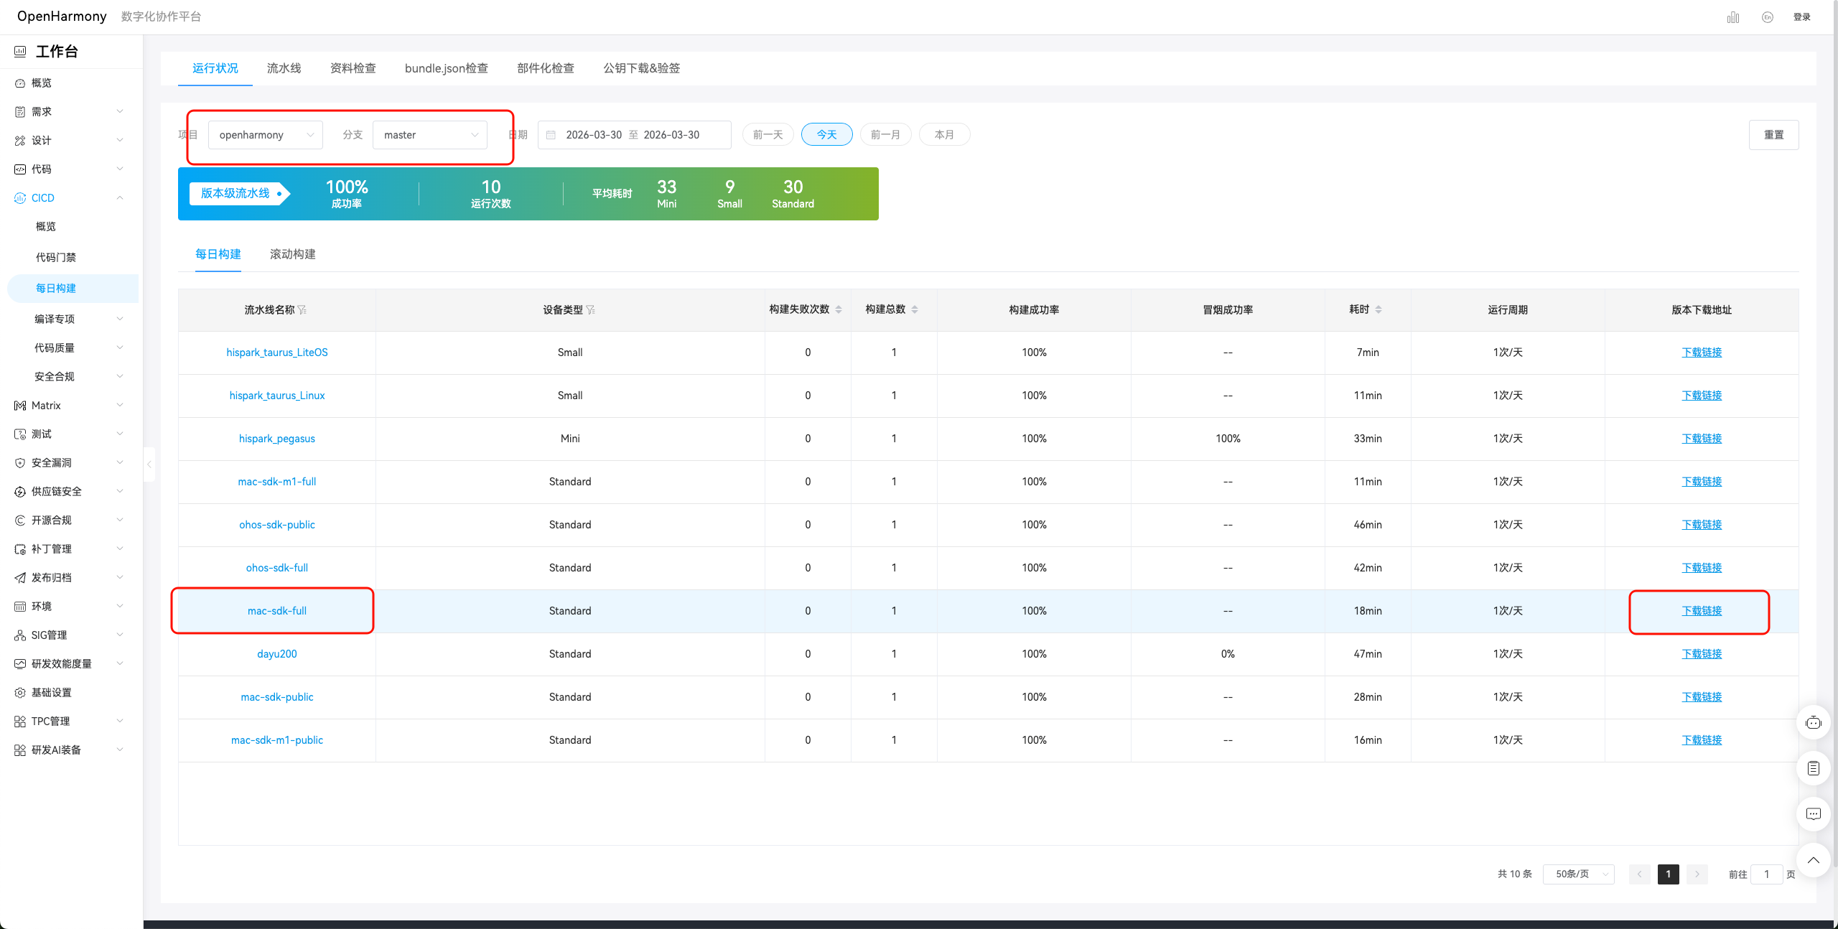Open the robot assistant floating icon

click(1814, 723)
